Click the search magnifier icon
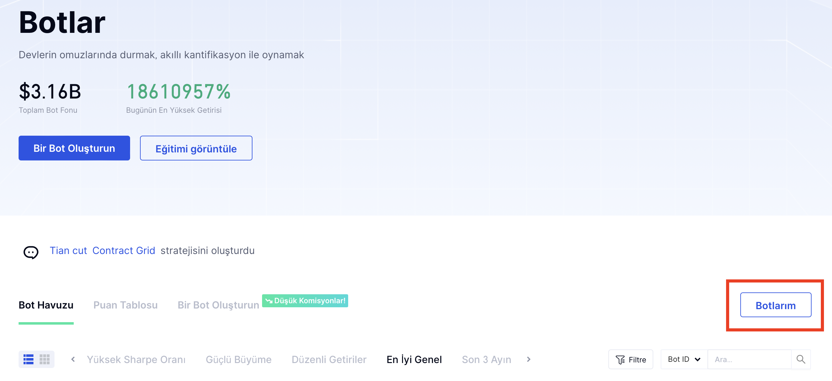 (801, 359)
